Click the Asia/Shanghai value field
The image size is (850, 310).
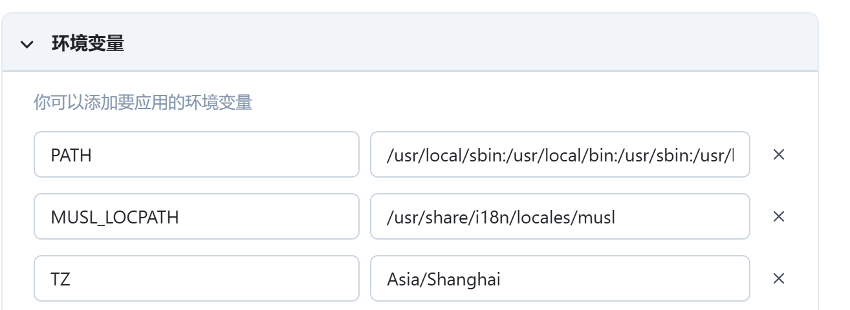tap(560, 278)
